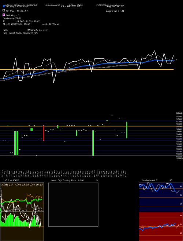Click the magenta 200 Day EMA legend square
The image size is (183, 241).
[4, 15]
